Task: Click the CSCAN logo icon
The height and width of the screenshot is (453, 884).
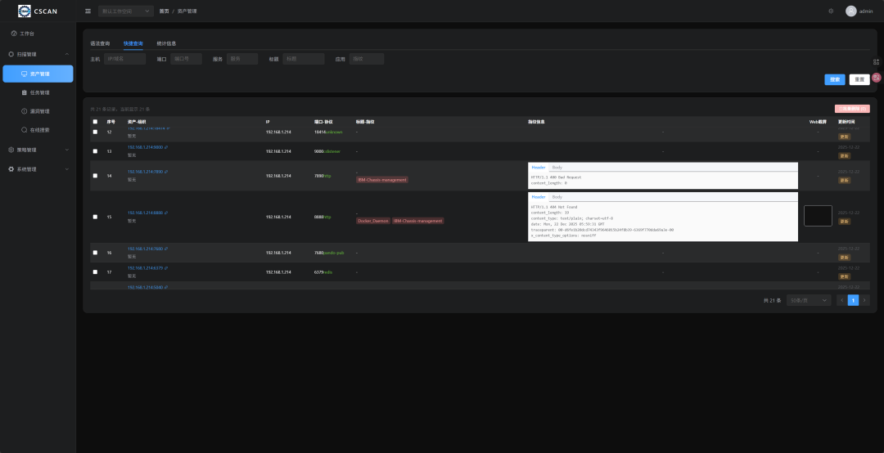Action: [x=25, y=11]
